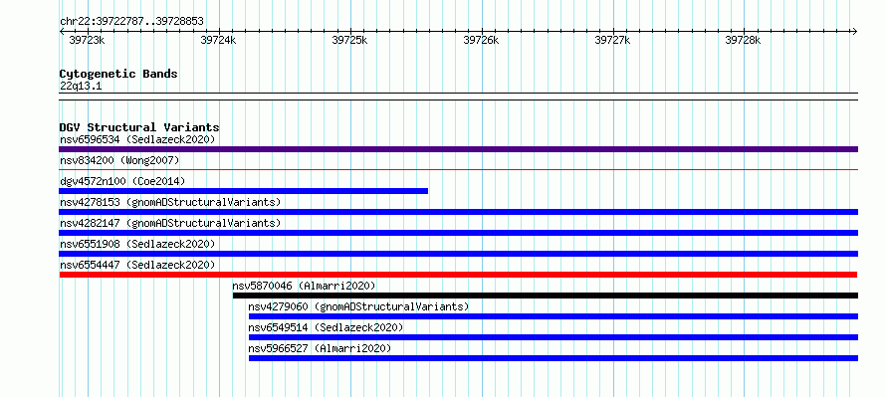This screenshot has width=886, height=397.
Task: Click the thin red nsv834200 variant line
Action: pyautogui.click(x=458, y=169)
